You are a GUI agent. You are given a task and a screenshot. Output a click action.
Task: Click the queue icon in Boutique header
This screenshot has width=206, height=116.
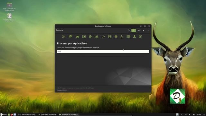click(129, 30)
